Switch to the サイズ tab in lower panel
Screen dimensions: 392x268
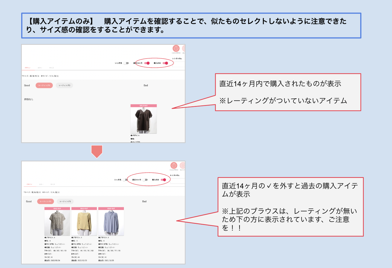[52, 184]
